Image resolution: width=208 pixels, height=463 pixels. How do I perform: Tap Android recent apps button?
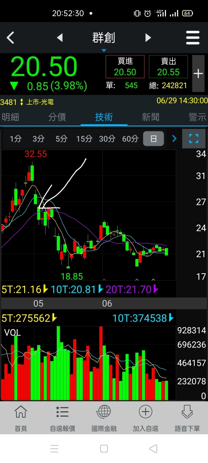[54, 449]
